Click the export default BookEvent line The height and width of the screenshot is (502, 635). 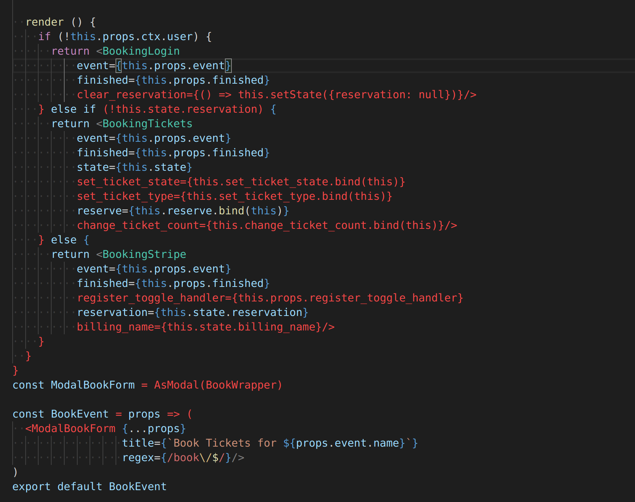pos(89,486)
